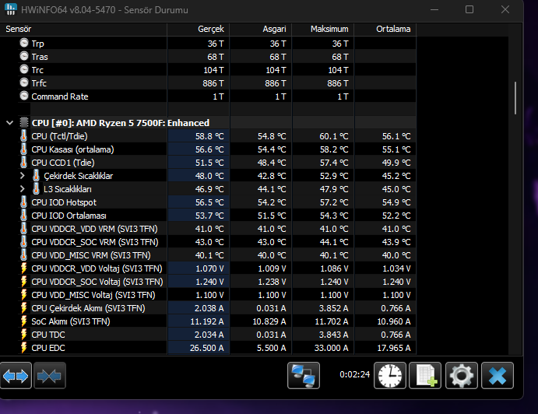The image size is (538, 414).
Task: Close sensors with the blue X button
Action: 498,376
